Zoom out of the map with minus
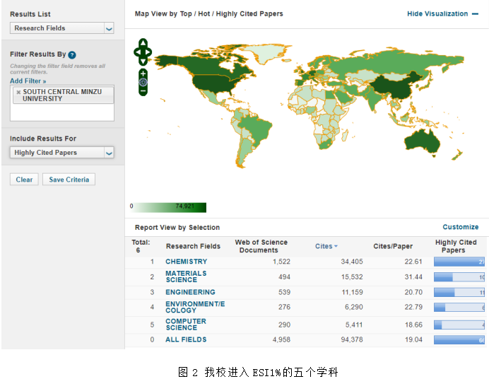The image size is (489, 379). pos(143,91)
